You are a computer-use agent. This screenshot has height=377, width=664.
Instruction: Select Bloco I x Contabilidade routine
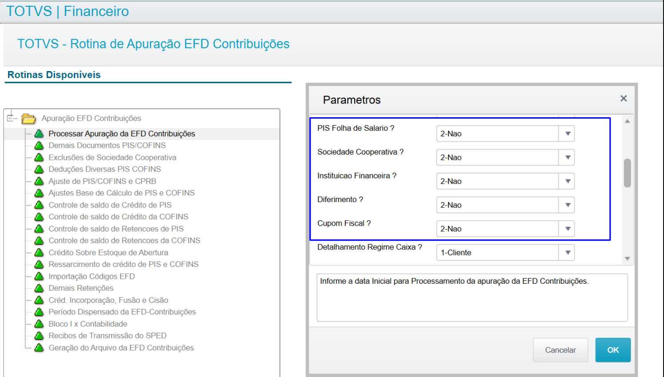88,324
